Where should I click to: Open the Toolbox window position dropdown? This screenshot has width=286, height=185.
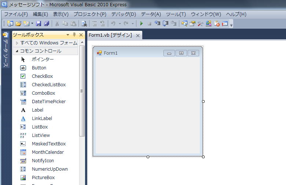pos(68,35)
